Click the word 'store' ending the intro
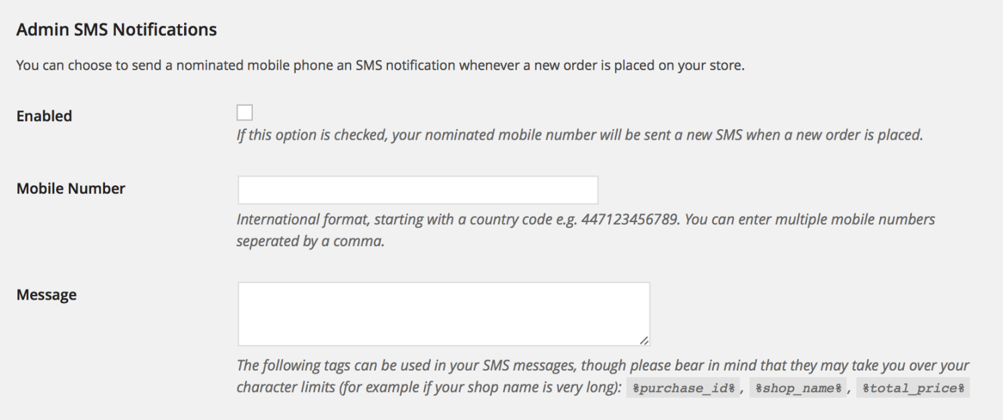1003x420 pixels. click(725, 66)
